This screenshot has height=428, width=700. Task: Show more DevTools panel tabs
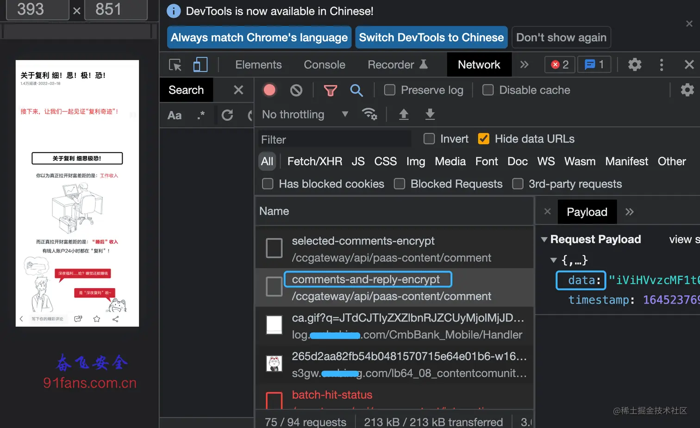524,65
